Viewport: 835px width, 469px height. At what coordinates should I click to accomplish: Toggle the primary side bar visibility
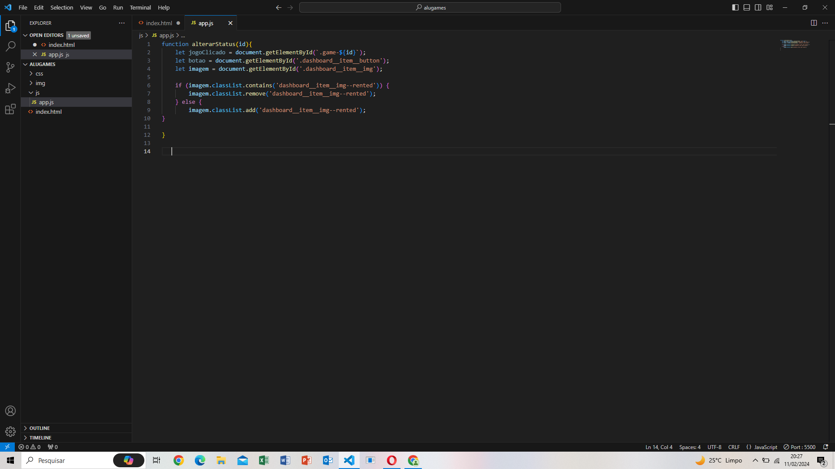click(x=735, y=7)
